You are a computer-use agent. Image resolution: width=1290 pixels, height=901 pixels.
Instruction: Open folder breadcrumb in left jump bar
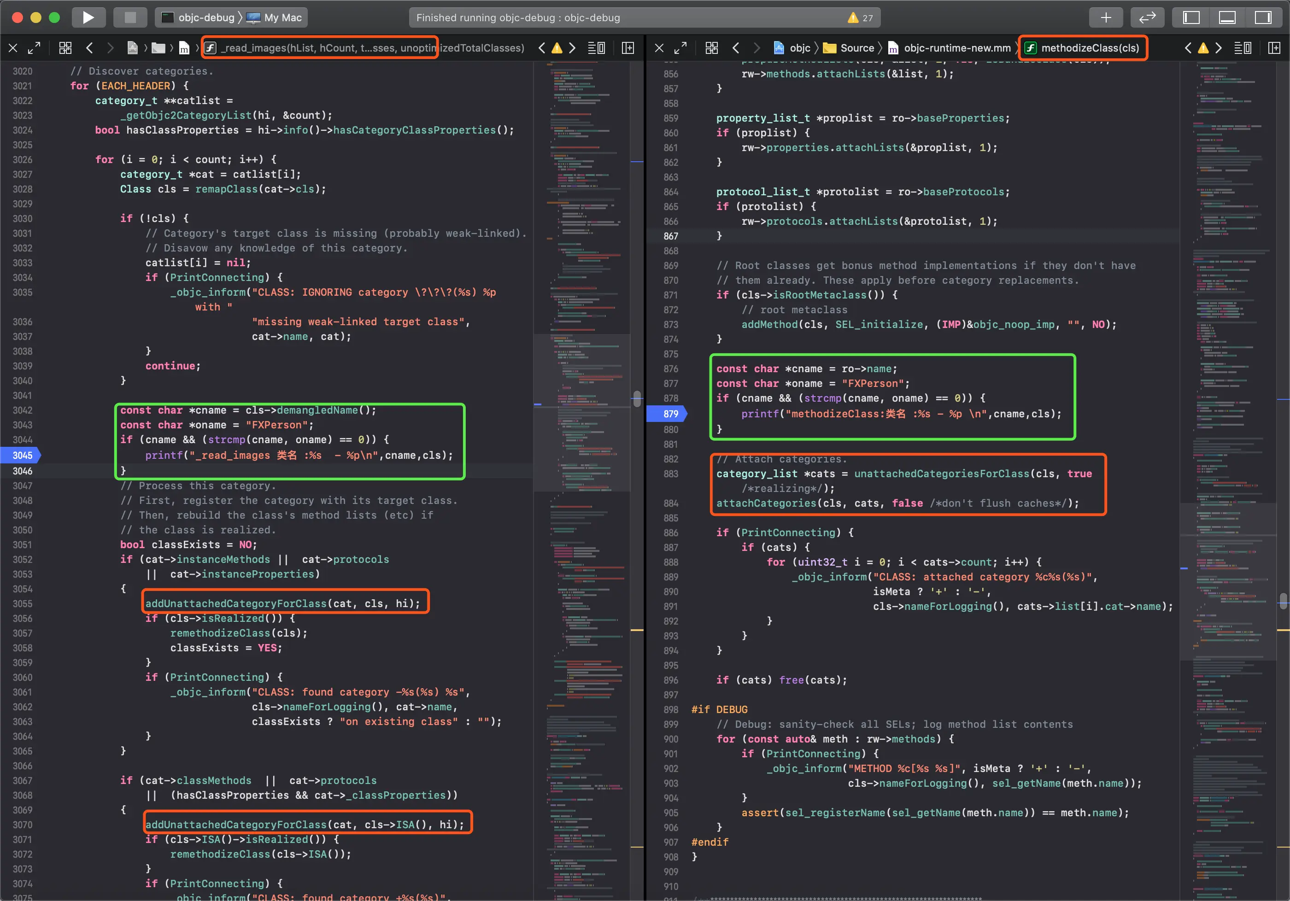(159, 48)
